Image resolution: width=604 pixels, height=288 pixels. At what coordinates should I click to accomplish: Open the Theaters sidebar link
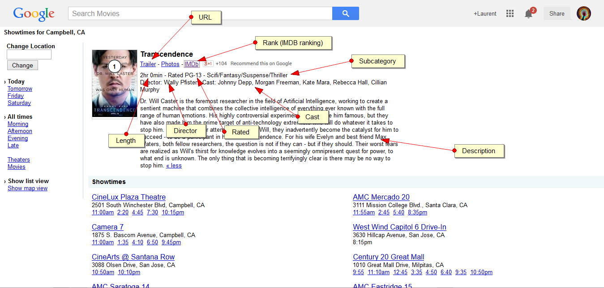click(19, 160)
